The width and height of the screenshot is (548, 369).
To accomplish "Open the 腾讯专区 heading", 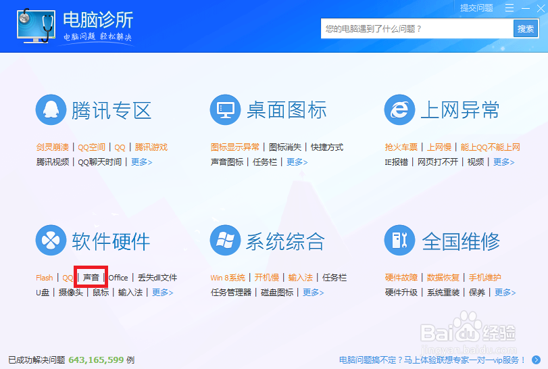I will click(x=111, y=110).
